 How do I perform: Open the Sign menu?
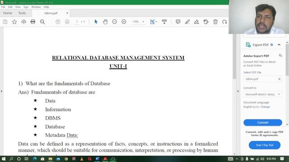click(x=26, y=7)
